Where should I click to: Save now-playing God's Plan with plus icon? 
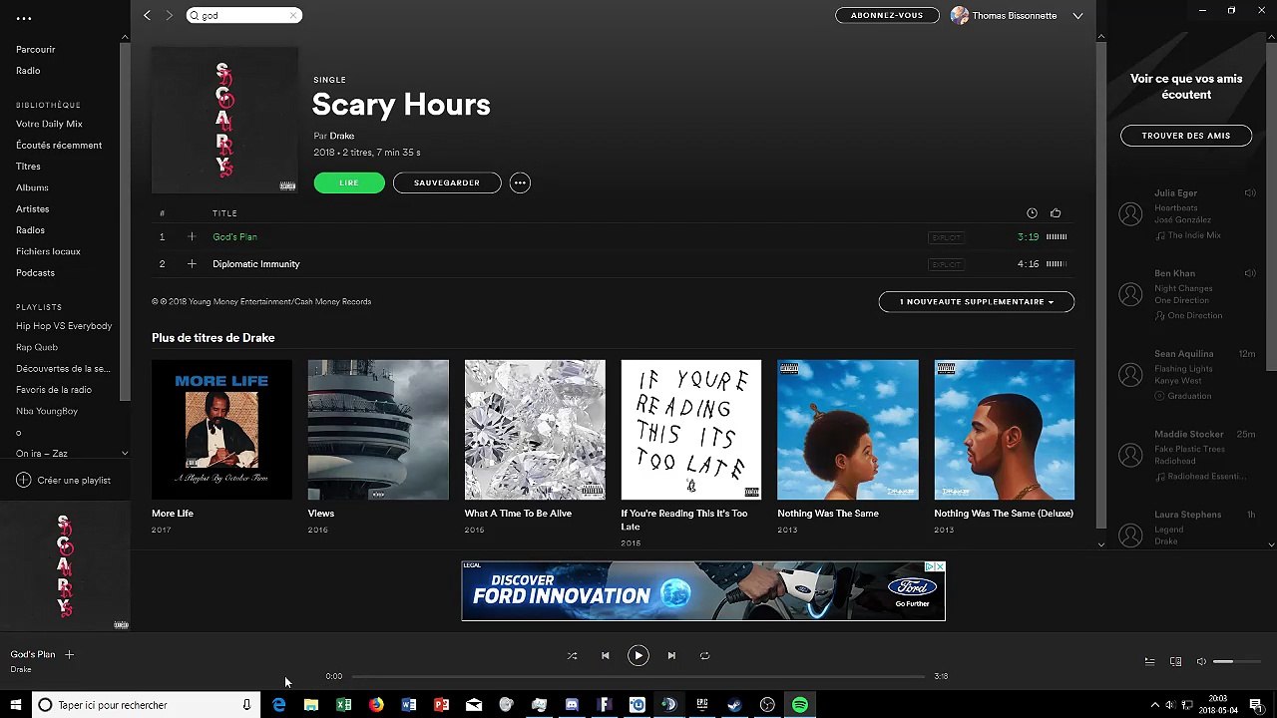click(x=69, y=654)
